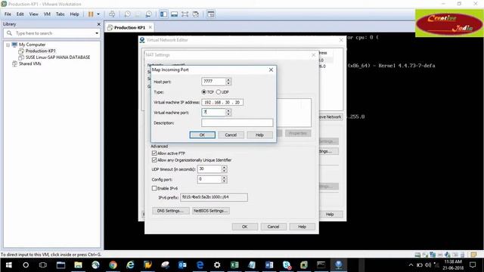Open the Tabs menu
This screenshot has width=484, height=272.
coord(60,14)
